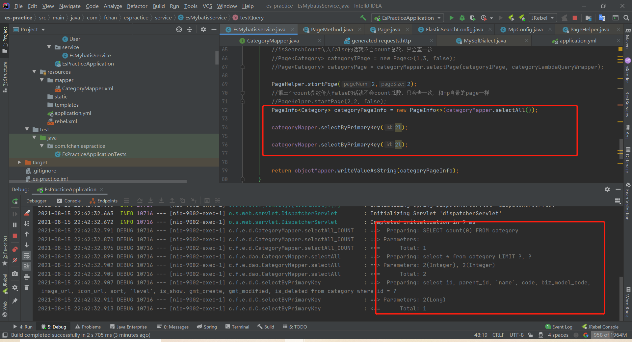Open the Navigate menu
The height and width of the screenshot is (342, 632).
coord(70,6)
